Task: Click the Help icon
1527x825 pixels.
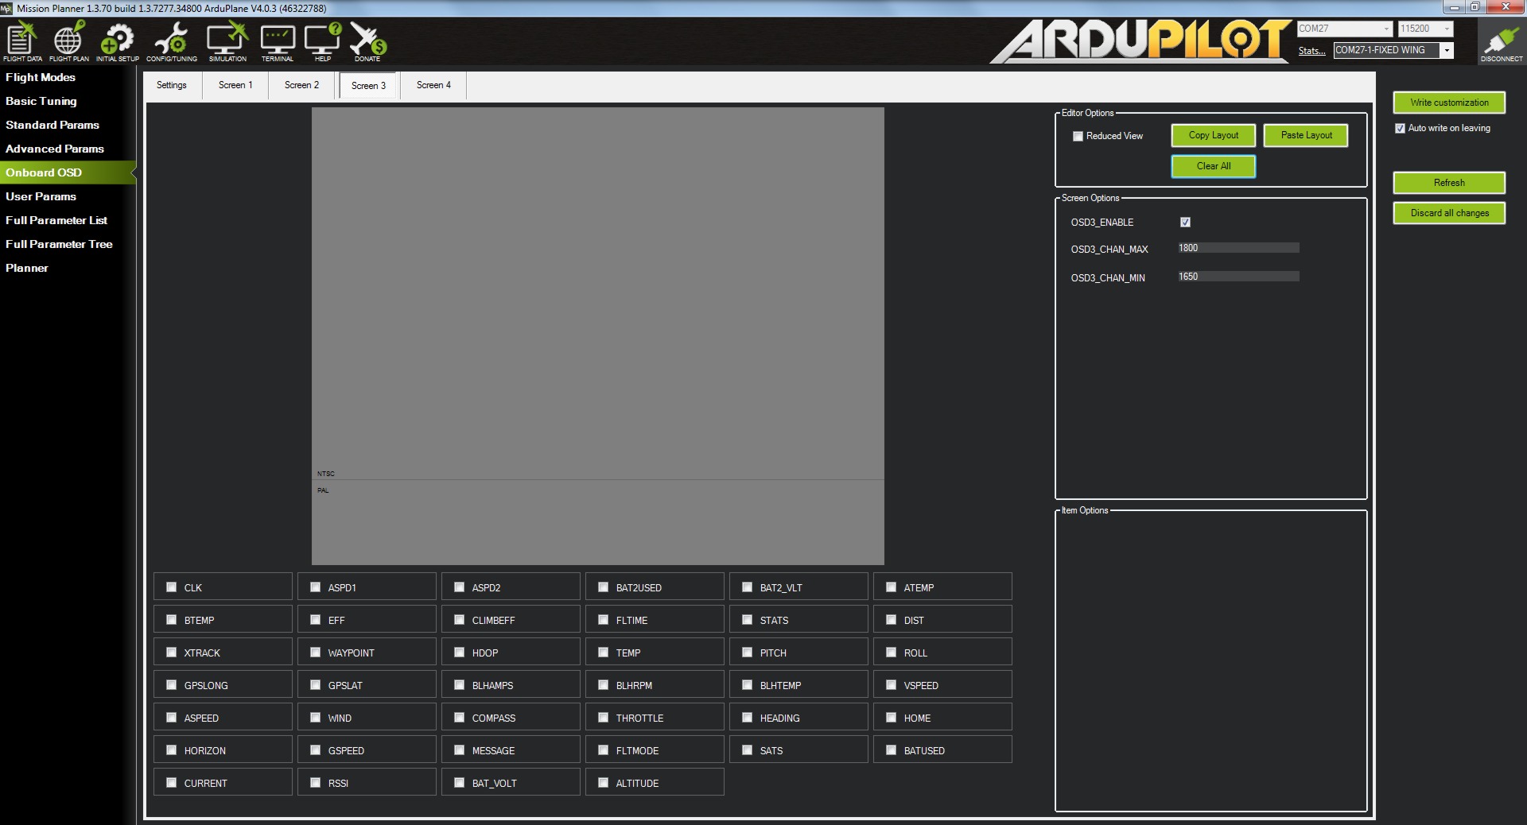Action: 322,41
